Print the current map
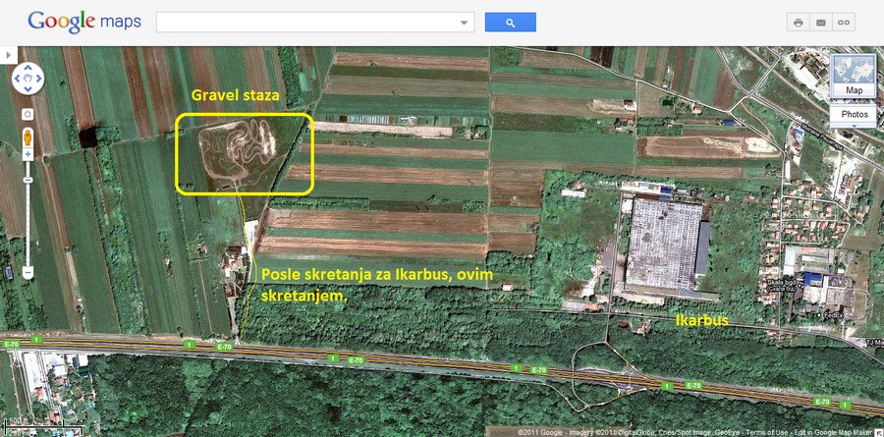The image size is (884, 437). [798, 23]
